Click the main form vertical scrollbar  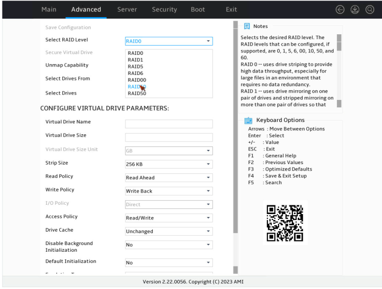[236, 131]
